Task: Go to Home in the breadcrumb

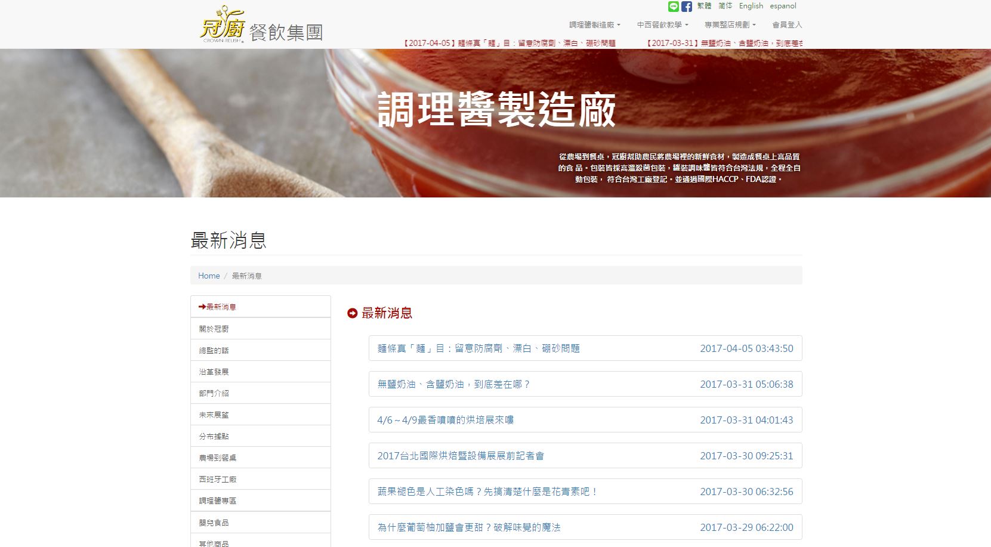Action: (x=209, y=276)
